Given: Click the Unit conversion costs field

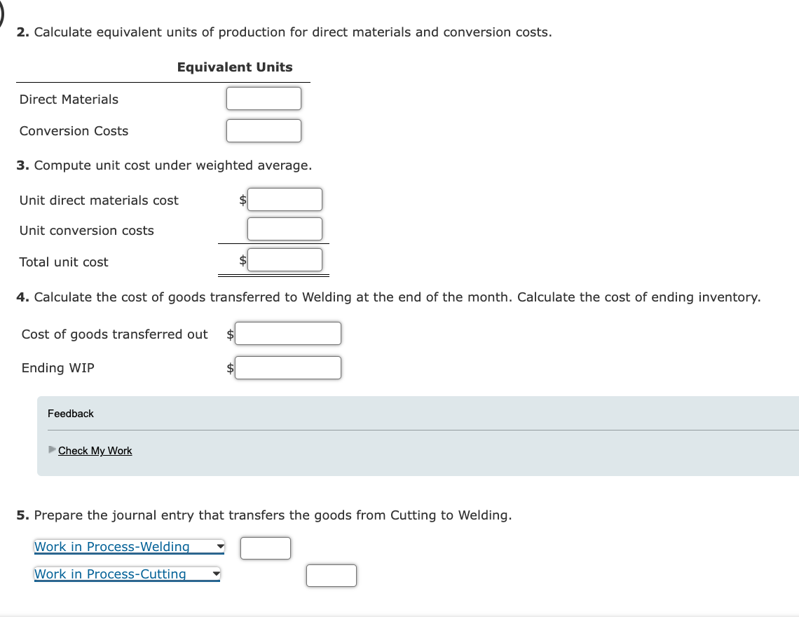Looking at the screenshot, I should (285, 229).
